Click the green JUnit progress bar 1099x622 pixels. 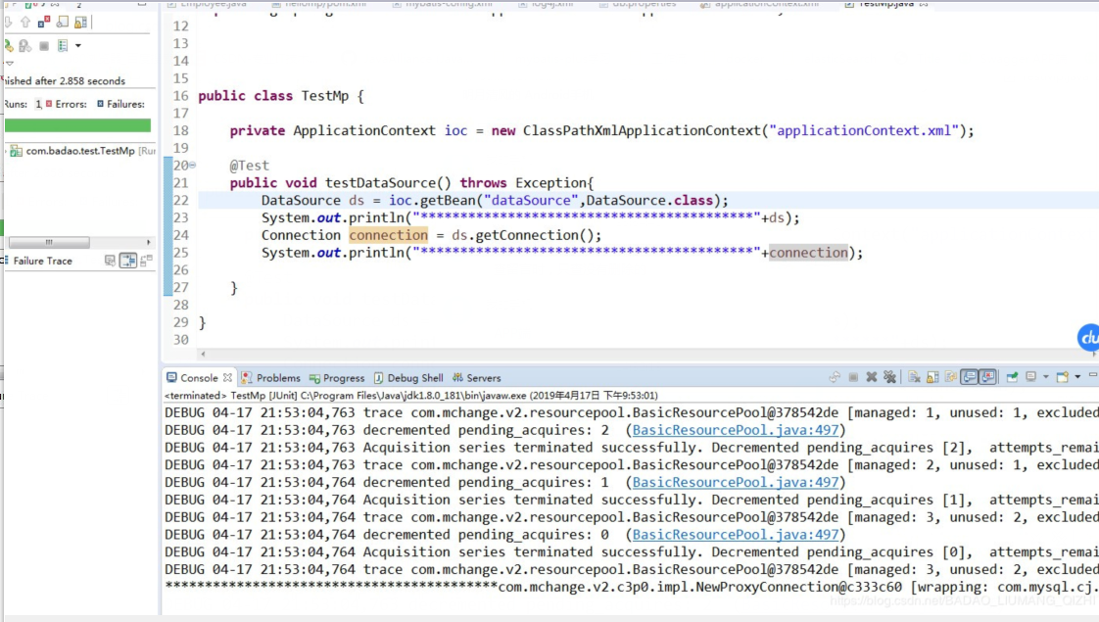77,125
